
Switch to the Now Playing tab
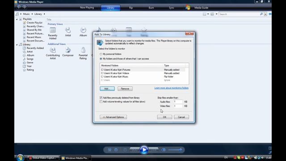pos(87,8)
